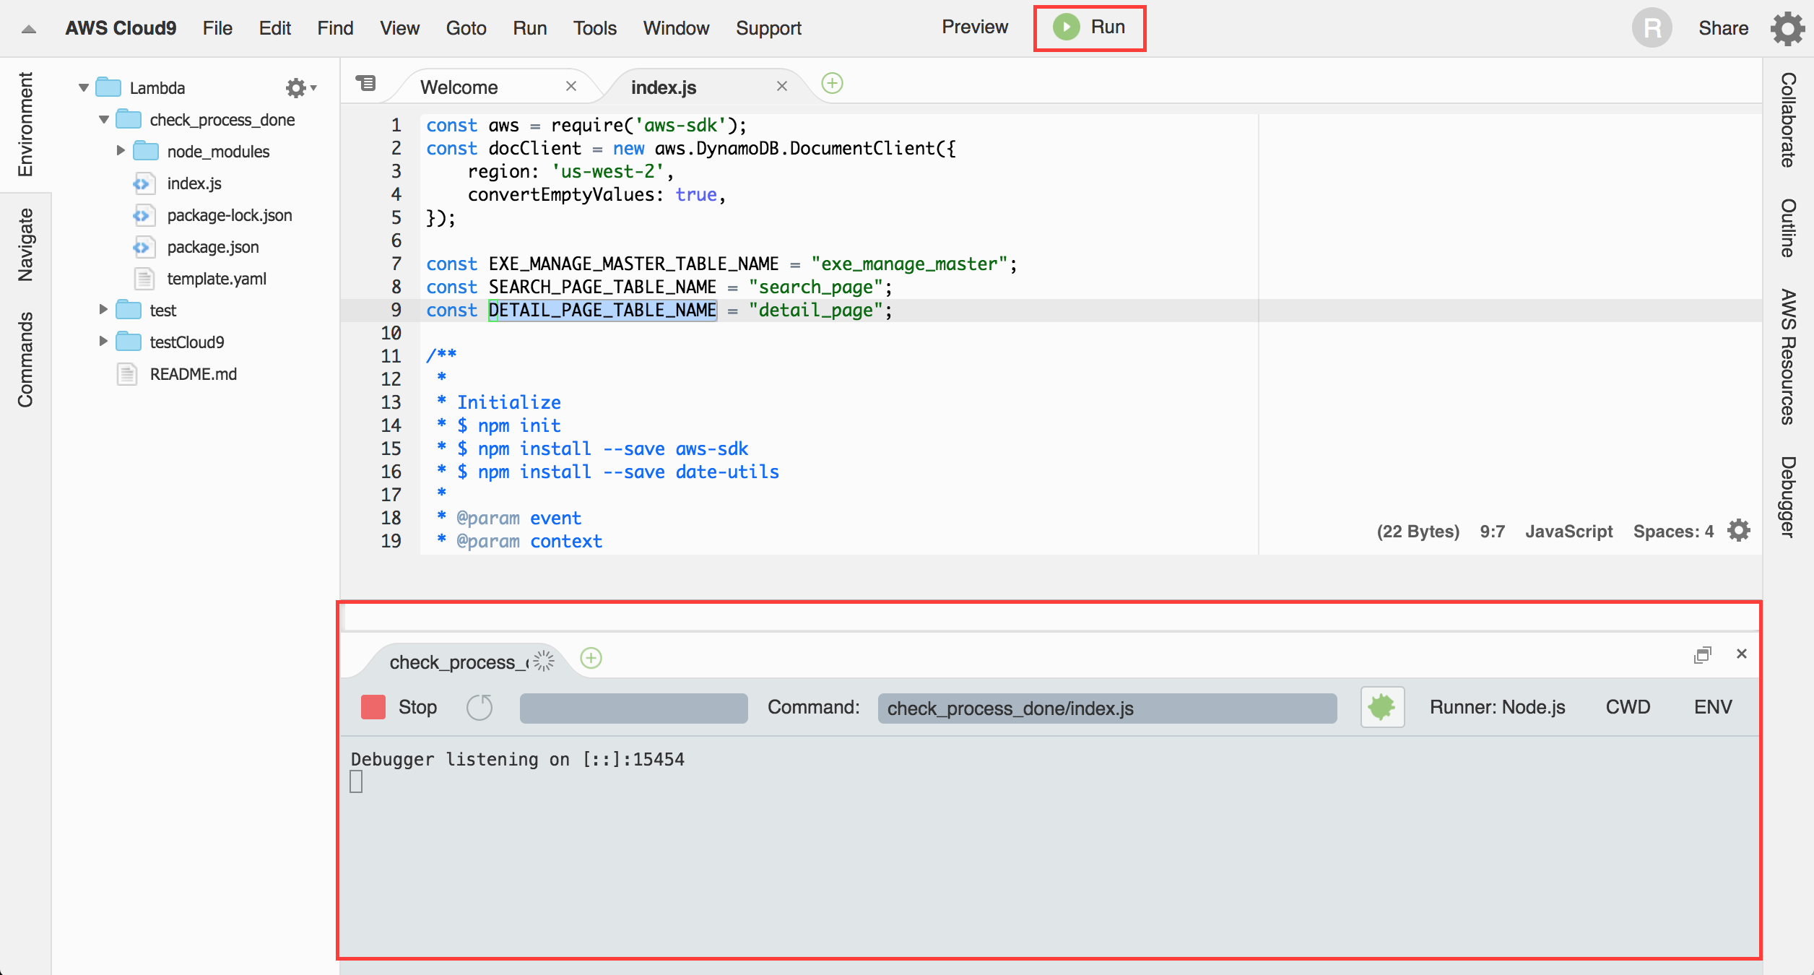Click the CWD button in terminal
Viewport: 1814px width, 975px height.
click(1629, 706)
